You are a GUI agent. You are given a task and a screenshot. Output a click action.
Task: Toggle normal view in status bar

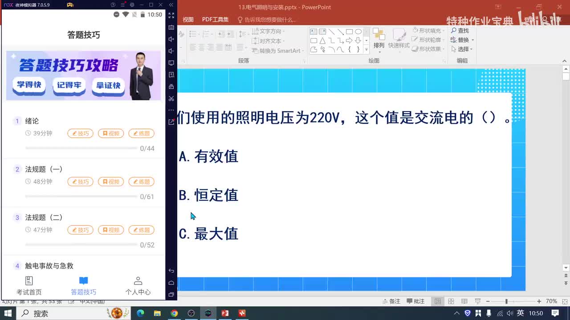[438, 301]
